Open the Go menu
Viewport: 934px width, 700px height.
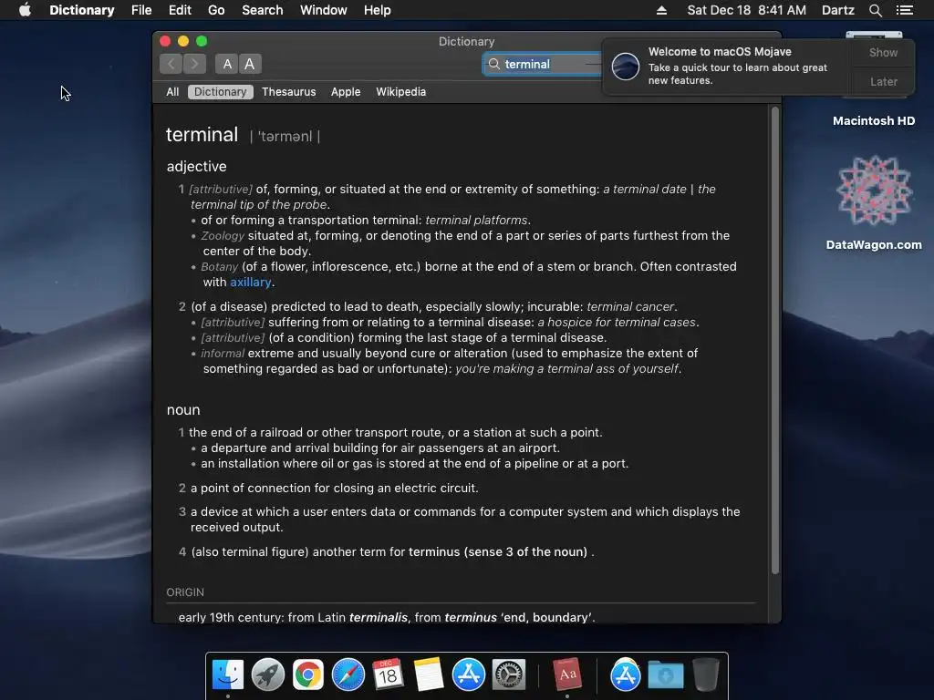pyautogui.click(x=216, y=10)
